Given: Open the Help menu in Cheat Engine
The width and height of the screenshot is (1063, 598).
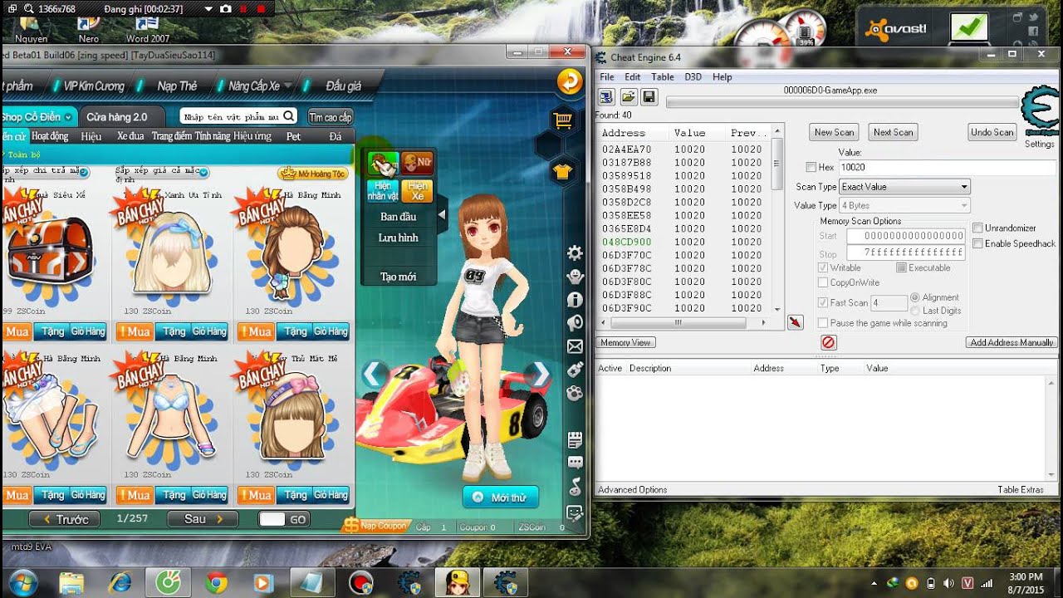Looking at the screenshot, I should (723, 77).
